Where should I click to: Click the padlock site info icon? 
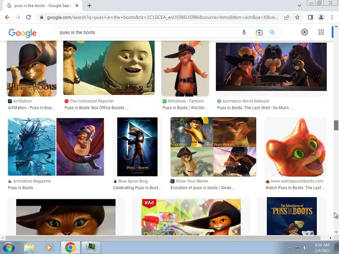tap(42, 17)
